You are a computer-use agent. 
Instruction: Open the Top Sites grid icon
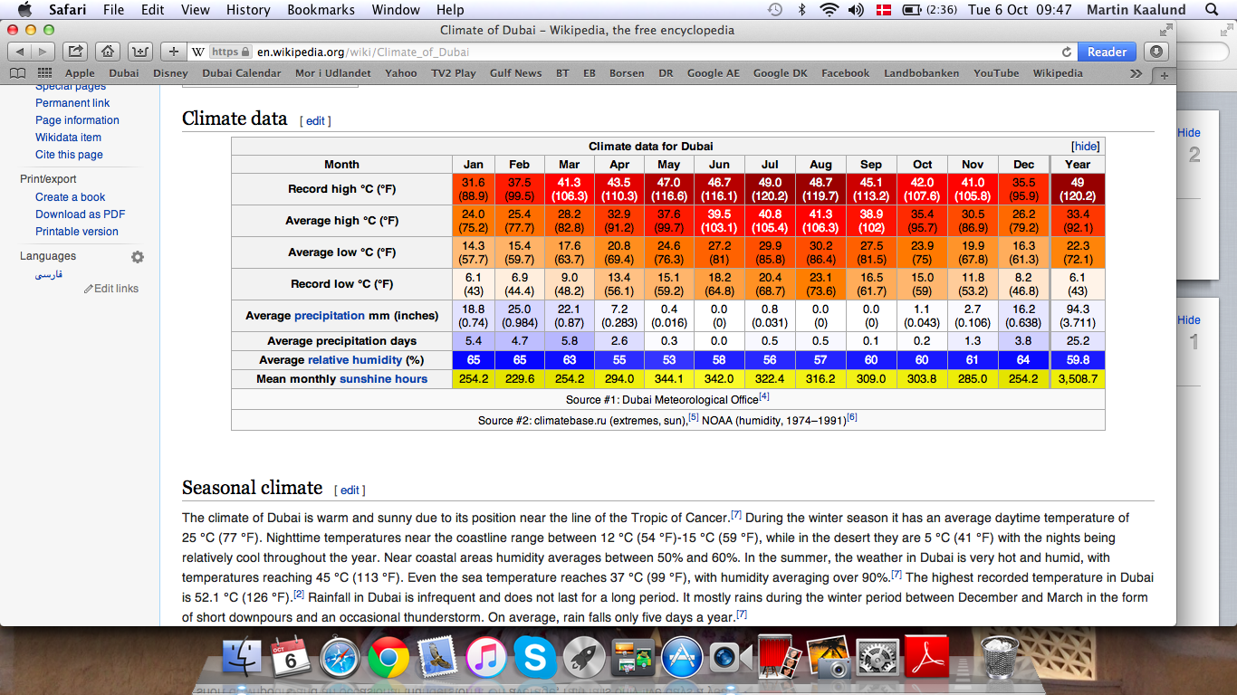tap(43, 73)
